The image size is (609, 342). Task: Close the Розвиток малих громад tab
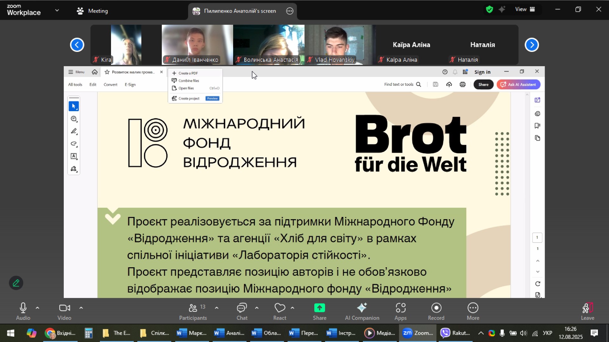pos(161,72)
